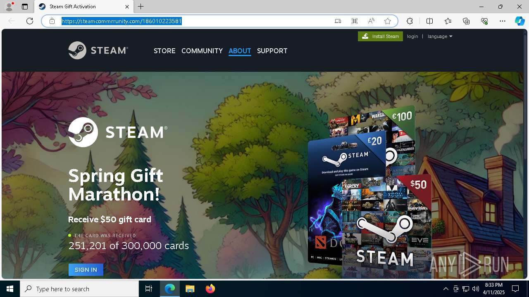
Task: Toggle Split screen view
Action: (x=429, y=21)
